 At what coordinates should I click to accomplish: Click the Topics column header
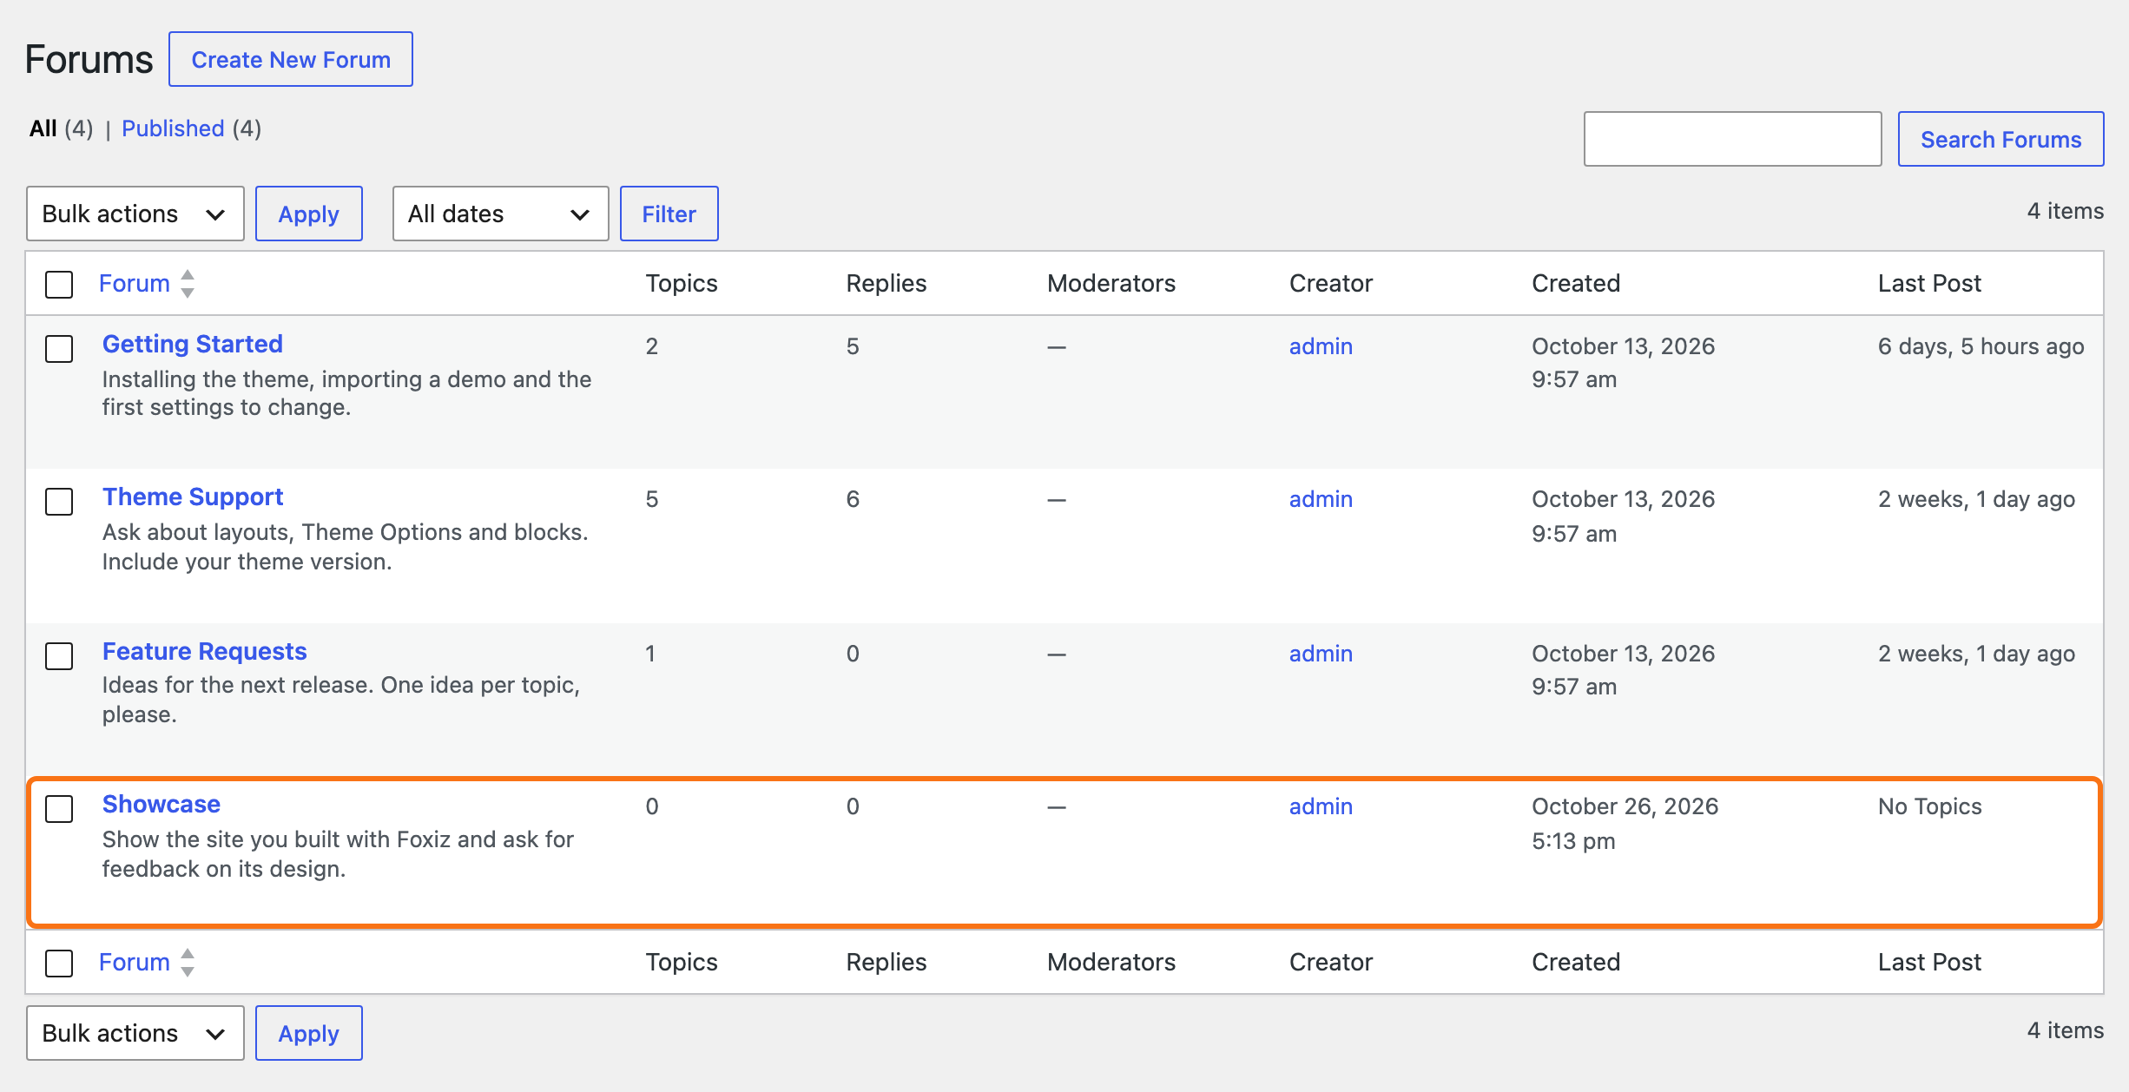[x=682, y=284]
